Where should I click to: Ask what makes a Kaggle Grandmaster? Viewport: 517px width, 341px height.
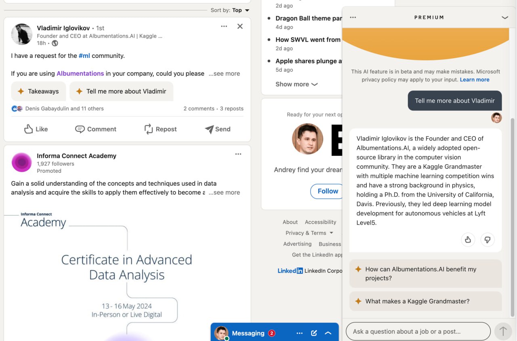(x=425, y=301)
